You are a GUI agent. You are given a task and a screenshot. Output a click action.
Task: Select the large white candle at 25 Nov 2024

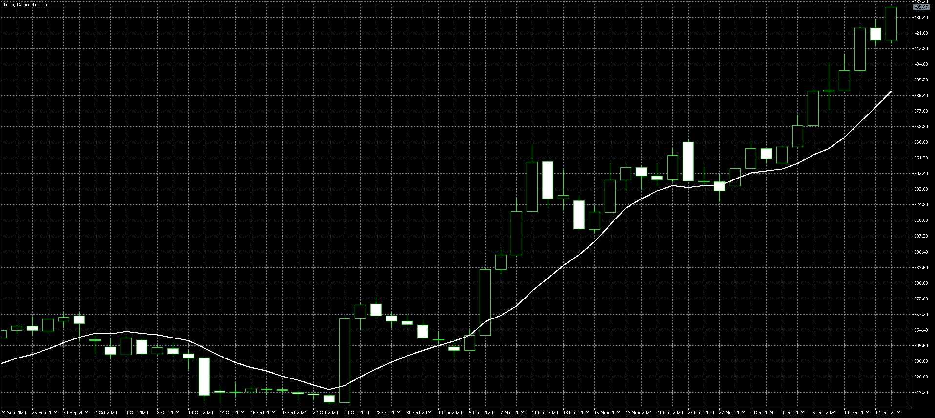(x=688, y=161)
